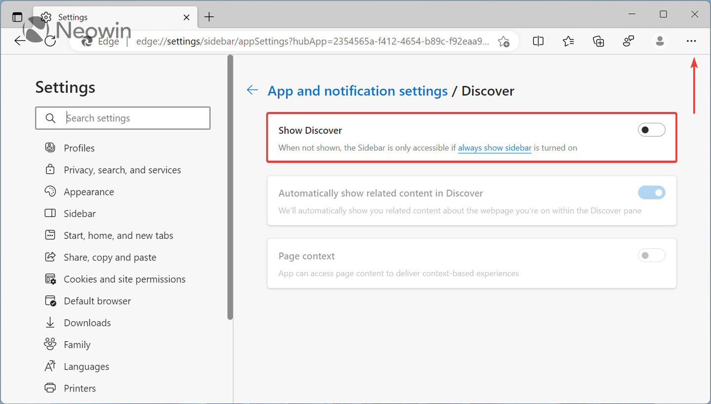Click the Tab actions menu icon
Screen dimensions: 711x404
pos(17,16)
